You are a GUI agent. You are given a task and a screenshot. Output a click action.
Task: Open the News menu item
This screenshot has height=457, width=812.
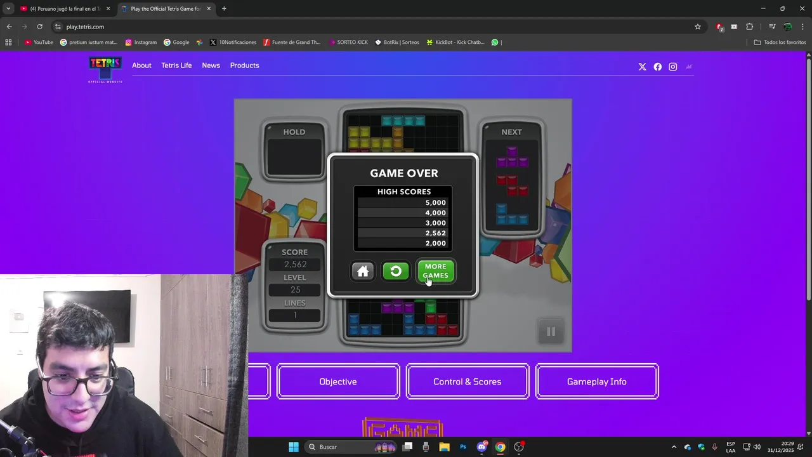(x=211, y=65)
